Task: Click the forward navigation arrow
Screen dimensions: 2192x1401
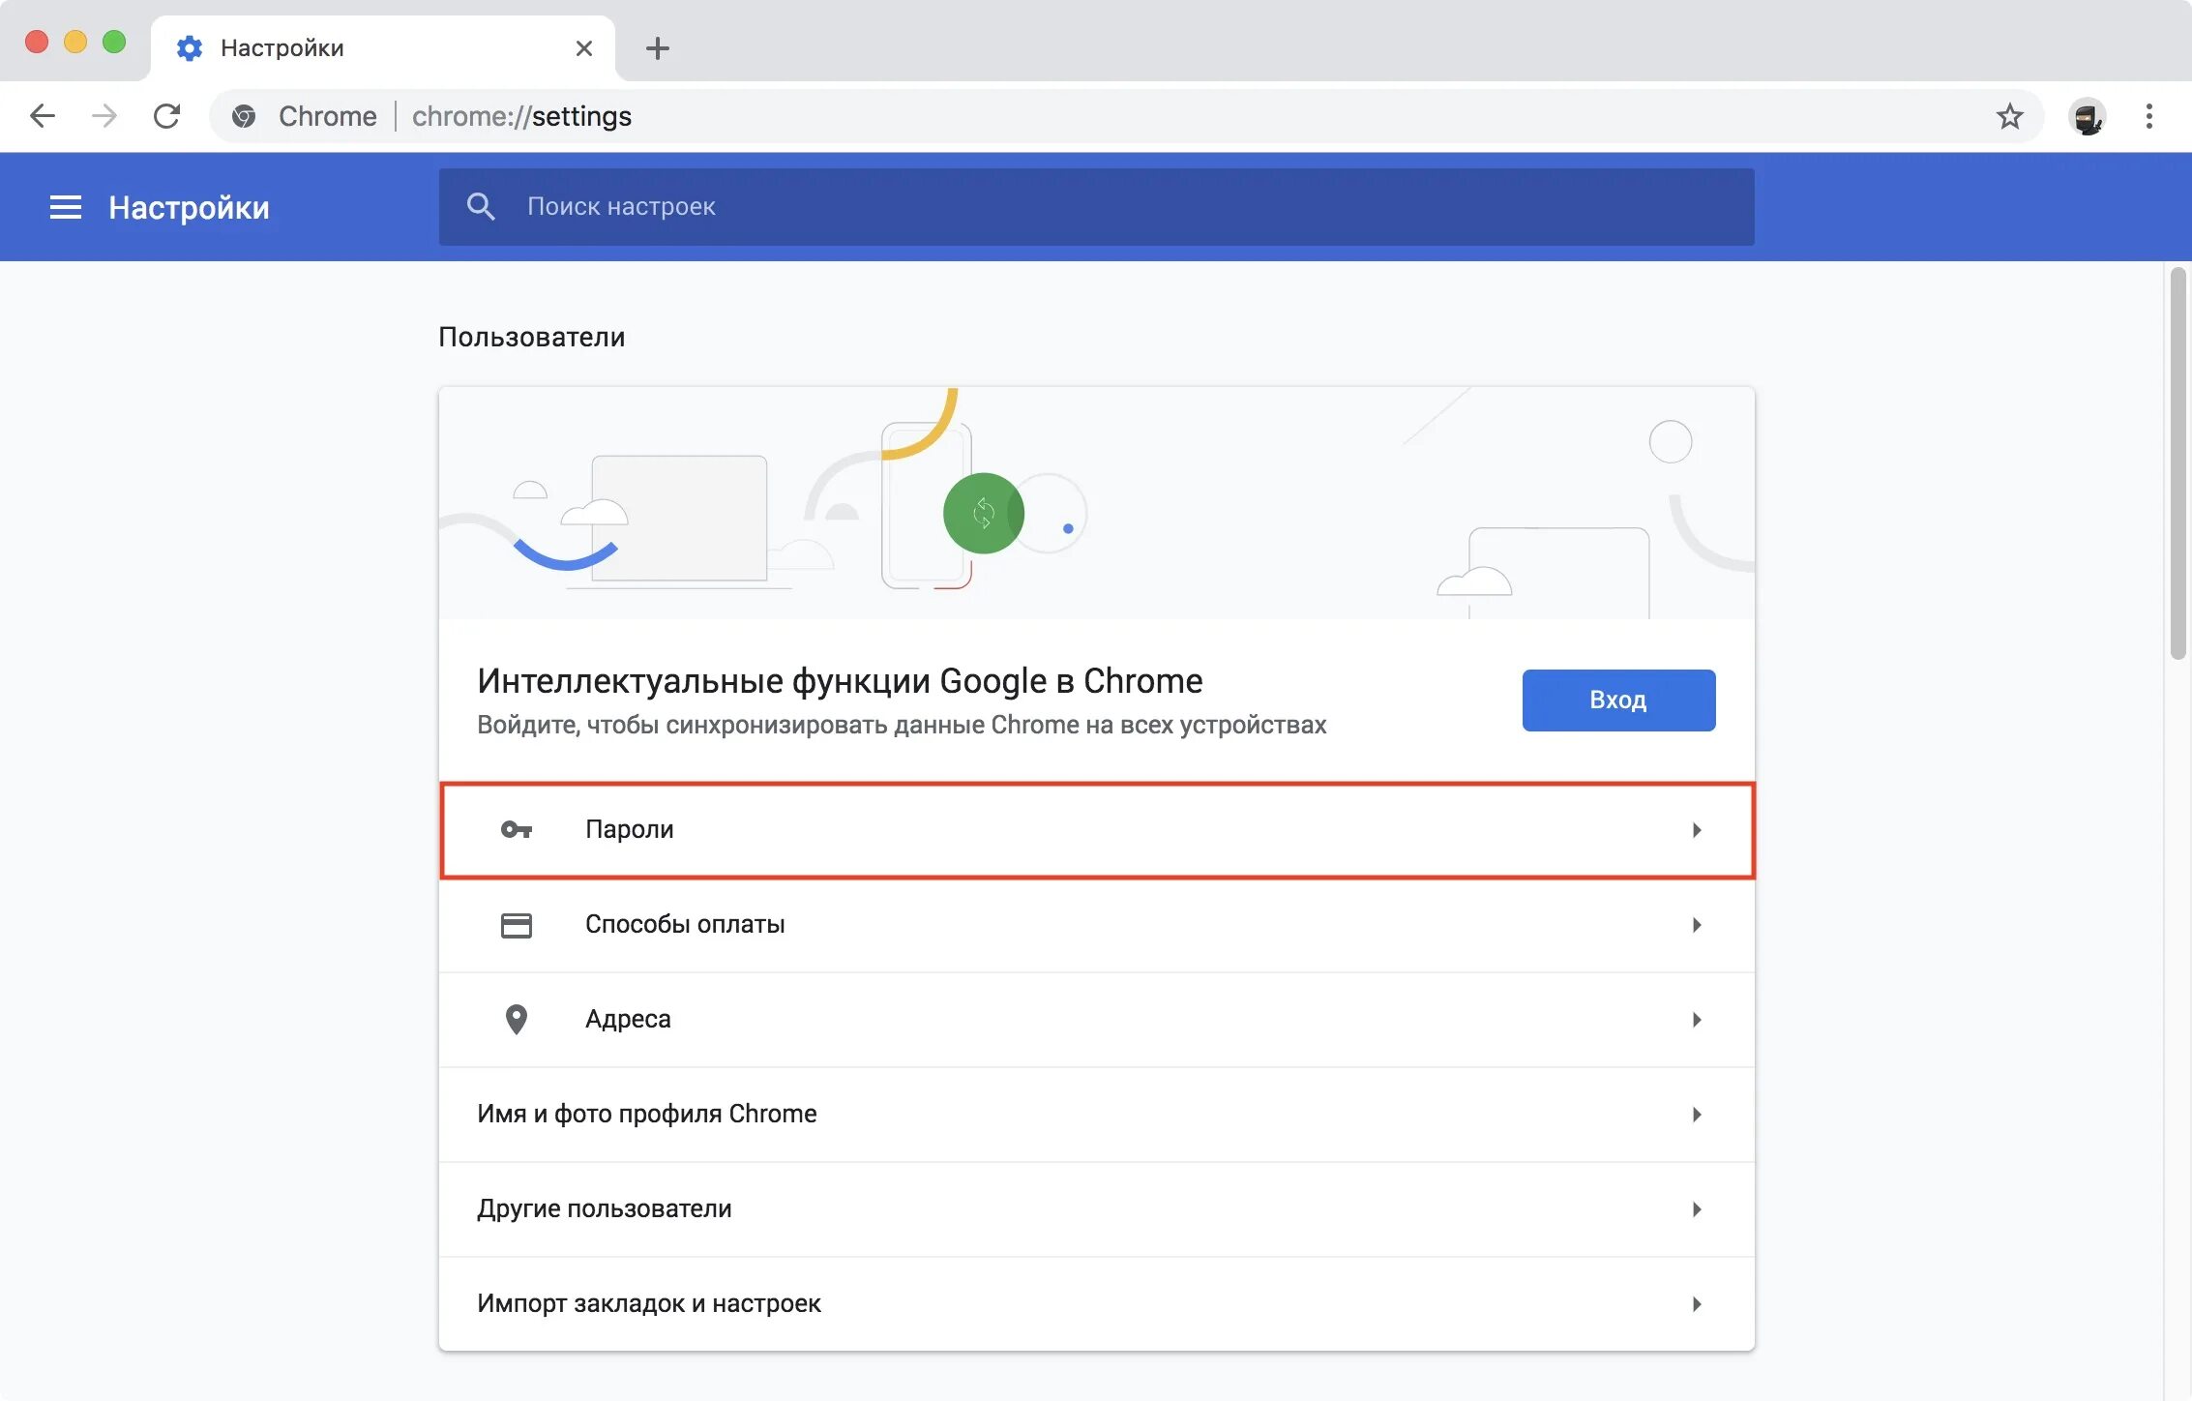Action: (x=104, y=116)
